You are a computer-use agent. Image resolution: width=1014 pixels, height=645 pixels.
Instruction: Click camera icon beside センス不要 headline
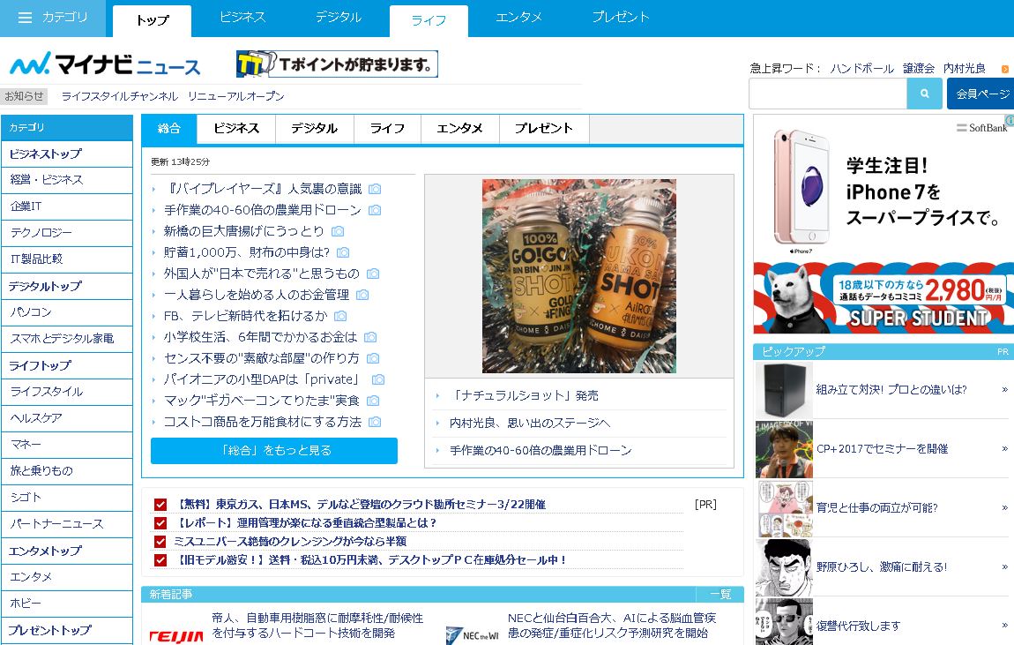pos(372,358)
